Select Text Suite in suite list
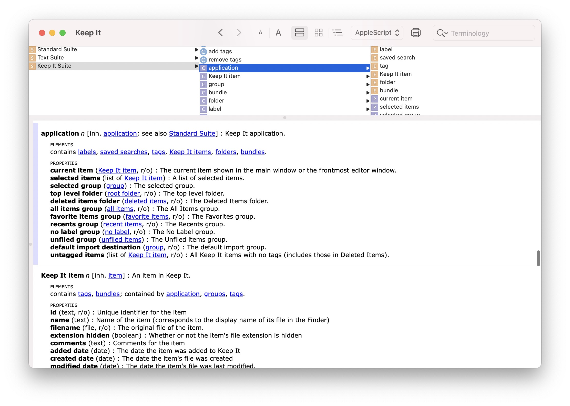The height and width of the screenshot is (406, 570). (50, 58)
